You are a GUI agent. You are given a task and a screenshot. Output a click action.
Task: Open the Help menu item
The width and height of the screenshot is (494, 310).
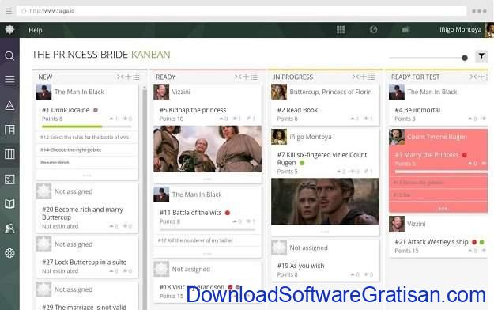[36, 30]
